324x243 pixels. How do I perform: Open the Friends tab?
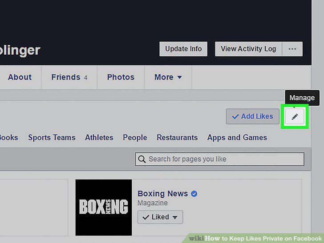(69, 77)
